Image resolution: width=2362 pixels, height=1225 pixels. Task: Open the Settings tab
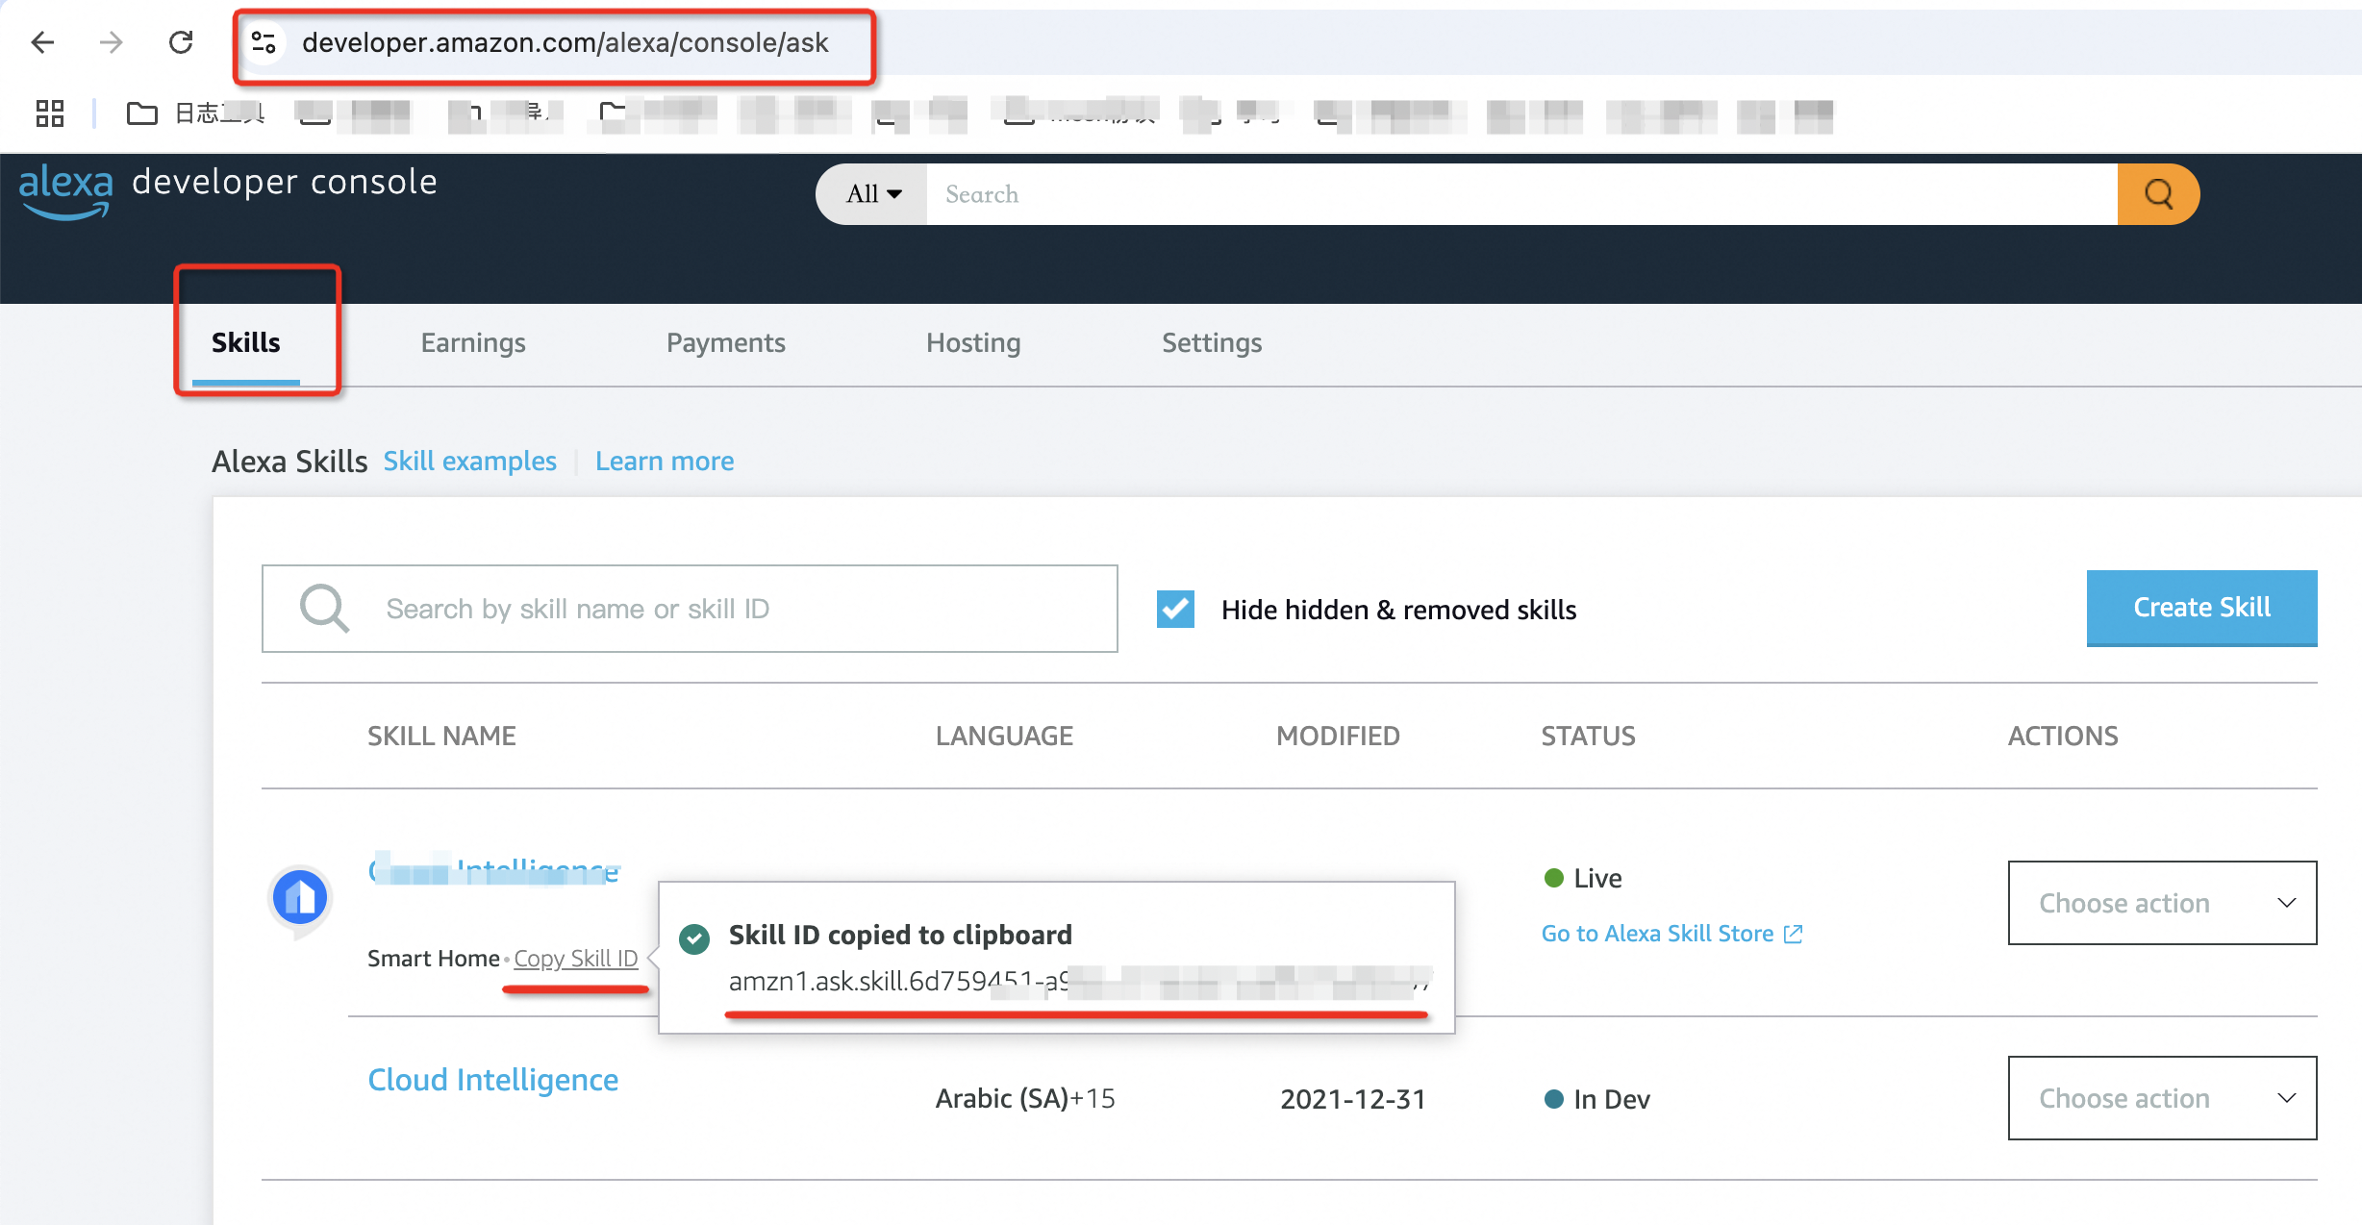[1212, 343]
